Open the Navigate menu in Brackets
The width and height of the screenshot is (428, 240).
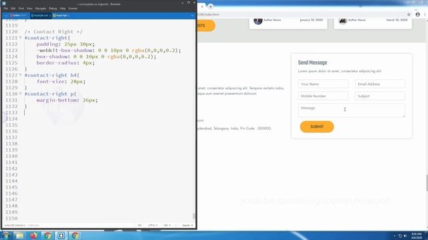pos(41,9)
